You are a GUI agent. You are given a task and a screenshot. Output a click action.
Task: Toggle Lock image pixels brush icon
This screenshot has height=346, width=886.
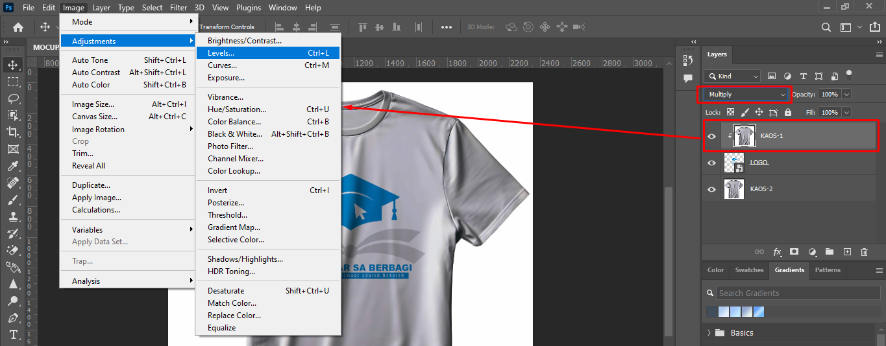(744, 112)
